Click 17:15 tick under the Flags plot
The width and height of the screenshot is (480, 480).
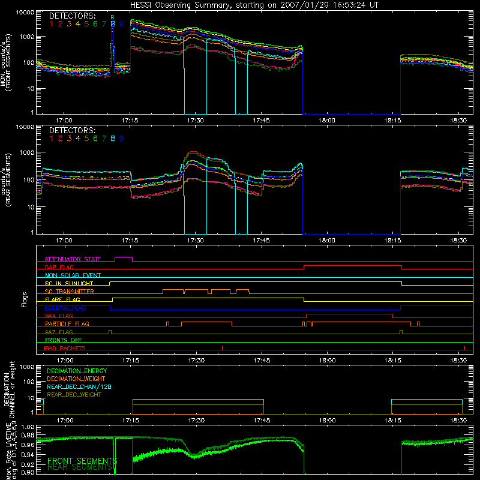(x=130, y=361)
